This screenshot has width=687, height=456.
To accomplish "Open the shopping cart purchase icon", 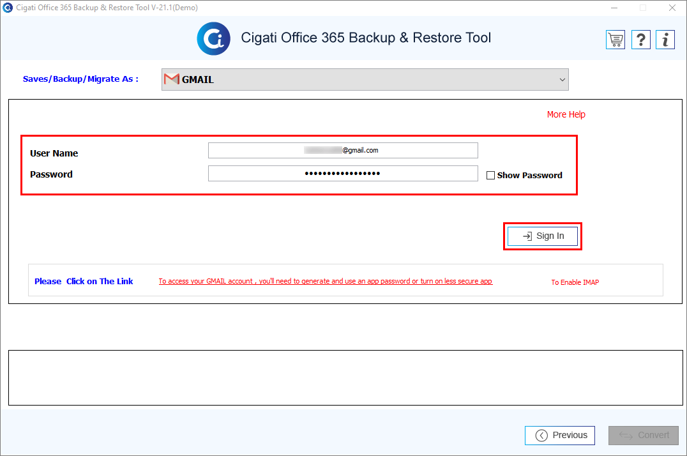I will pyautogui.click(x=615, y=40).
